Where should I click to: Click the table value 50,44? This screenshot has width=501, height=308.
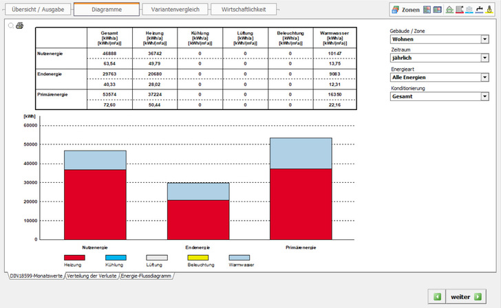point(155,105)
